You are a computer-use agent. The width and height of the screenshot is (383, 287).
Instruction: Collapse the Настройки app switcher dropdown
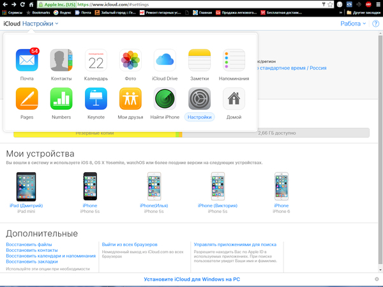tap(40, 24)
